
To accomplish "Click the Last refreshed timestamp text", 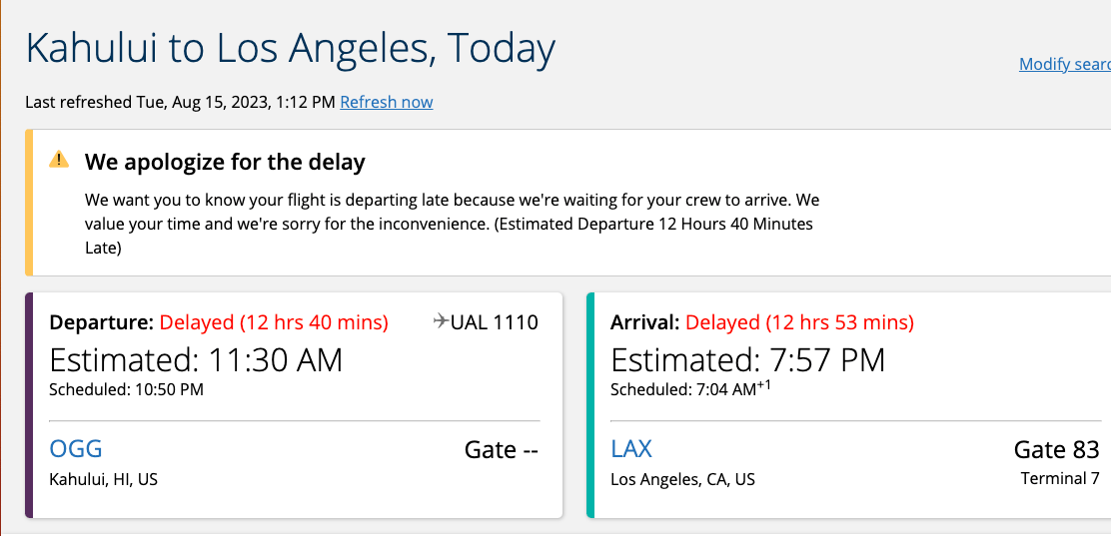I will (180, 102).
